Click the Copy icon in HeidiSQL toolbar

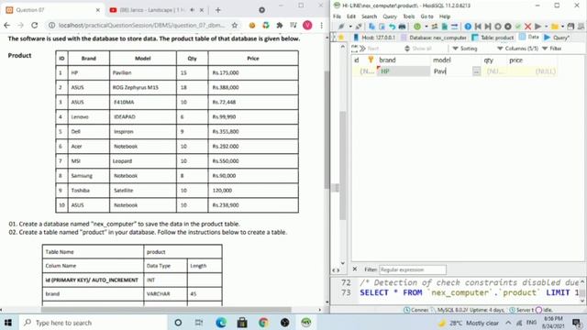[x=371, y=27]
